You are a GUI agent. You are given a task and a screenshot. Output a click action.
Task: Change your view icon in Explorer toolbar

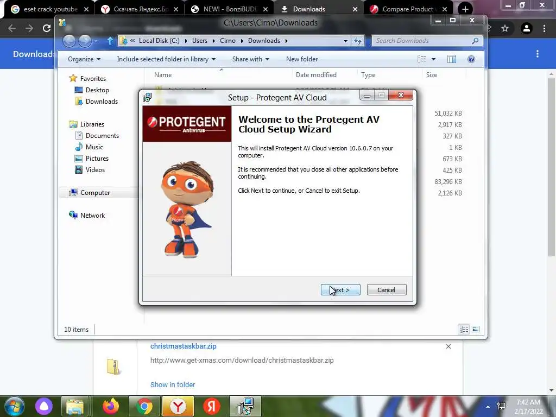(x=421, y=59)
